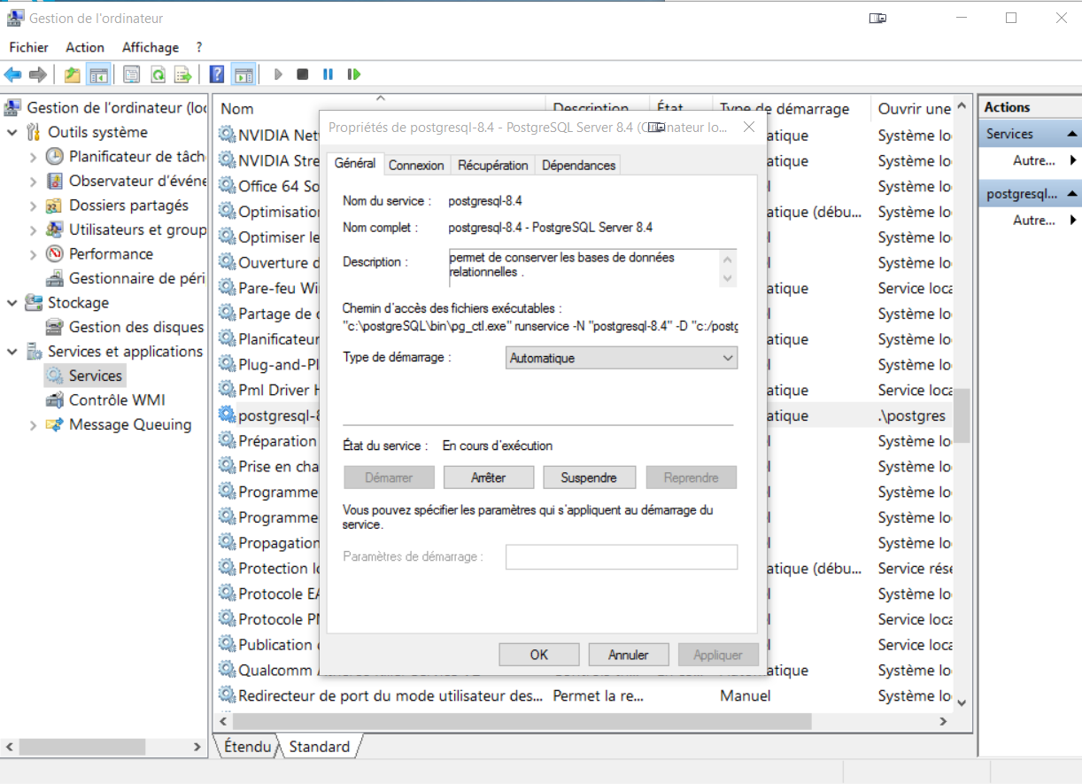Screen dimensions: 1082x784
Task: Expand the Performance tree node
Action: pyautogui.click(x=33, y=254)
